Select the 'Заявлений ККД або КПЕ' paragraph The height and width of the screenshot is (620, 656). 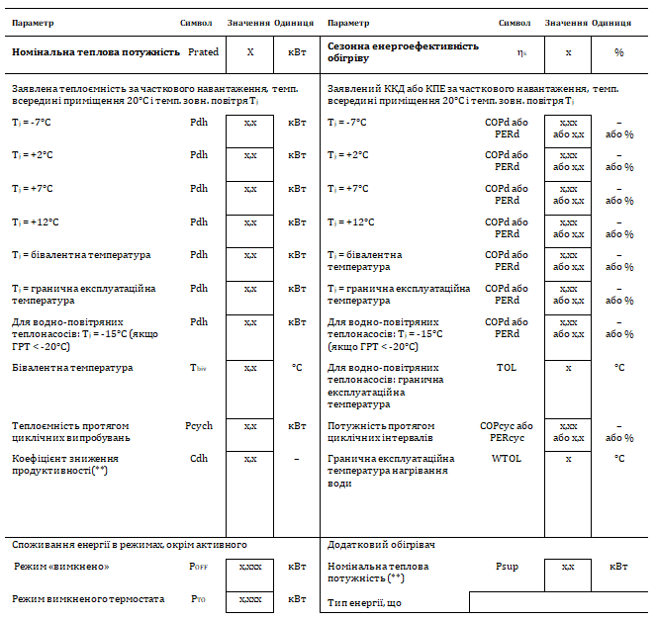(473, 95)
